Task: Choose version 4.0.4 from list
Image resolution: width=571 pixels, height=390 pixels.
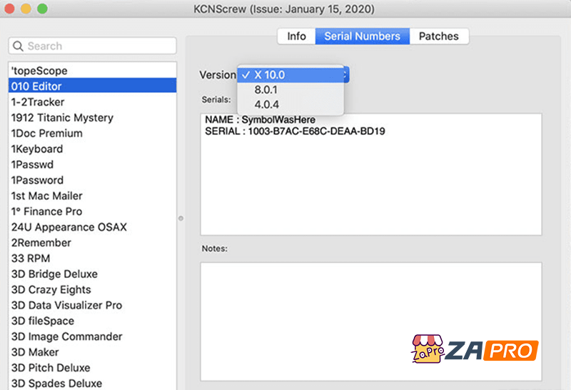Action: (x=266, y=105)
